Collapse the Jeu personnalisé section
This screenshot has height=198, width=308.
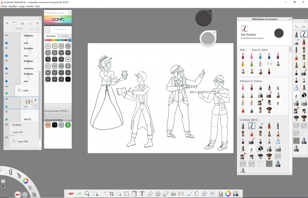pos(70,120)
